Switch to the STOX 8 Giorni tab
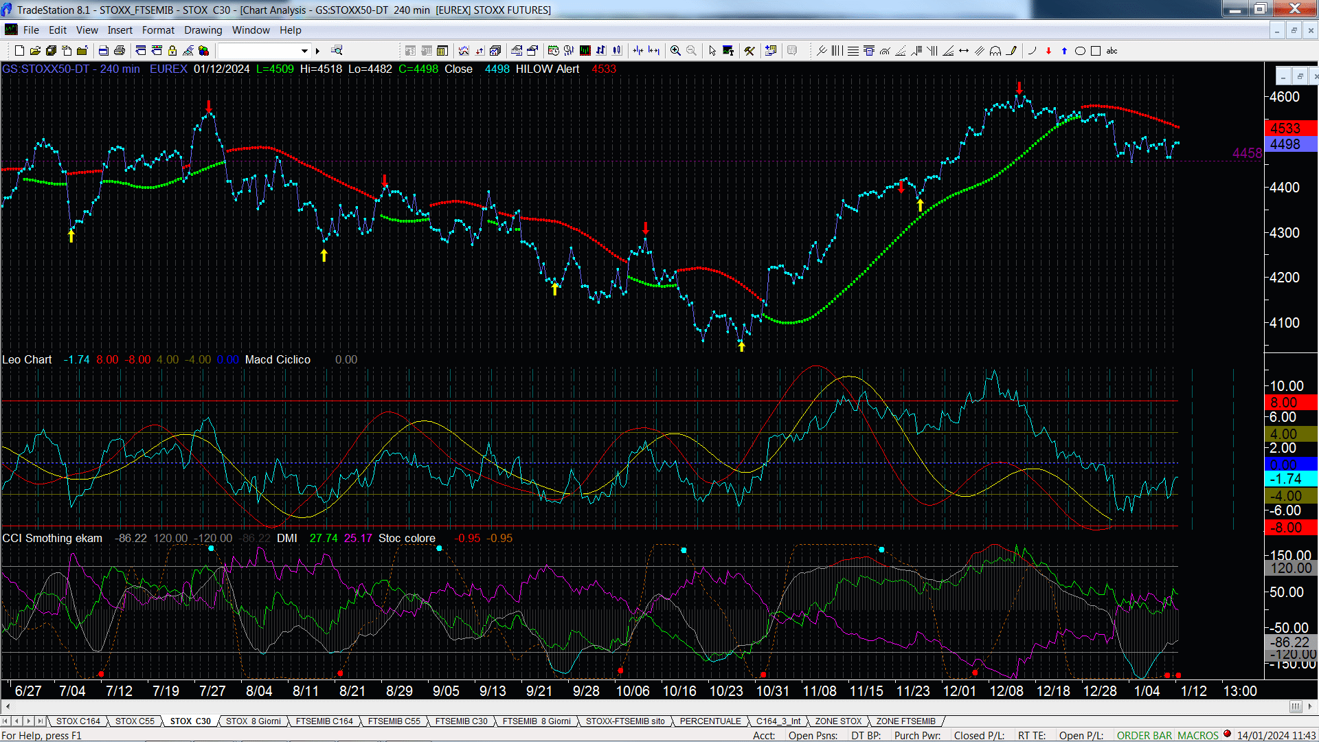 click(253, 721)
